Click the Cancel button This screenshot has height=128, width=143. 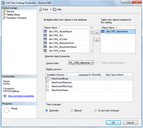(130, 123)
